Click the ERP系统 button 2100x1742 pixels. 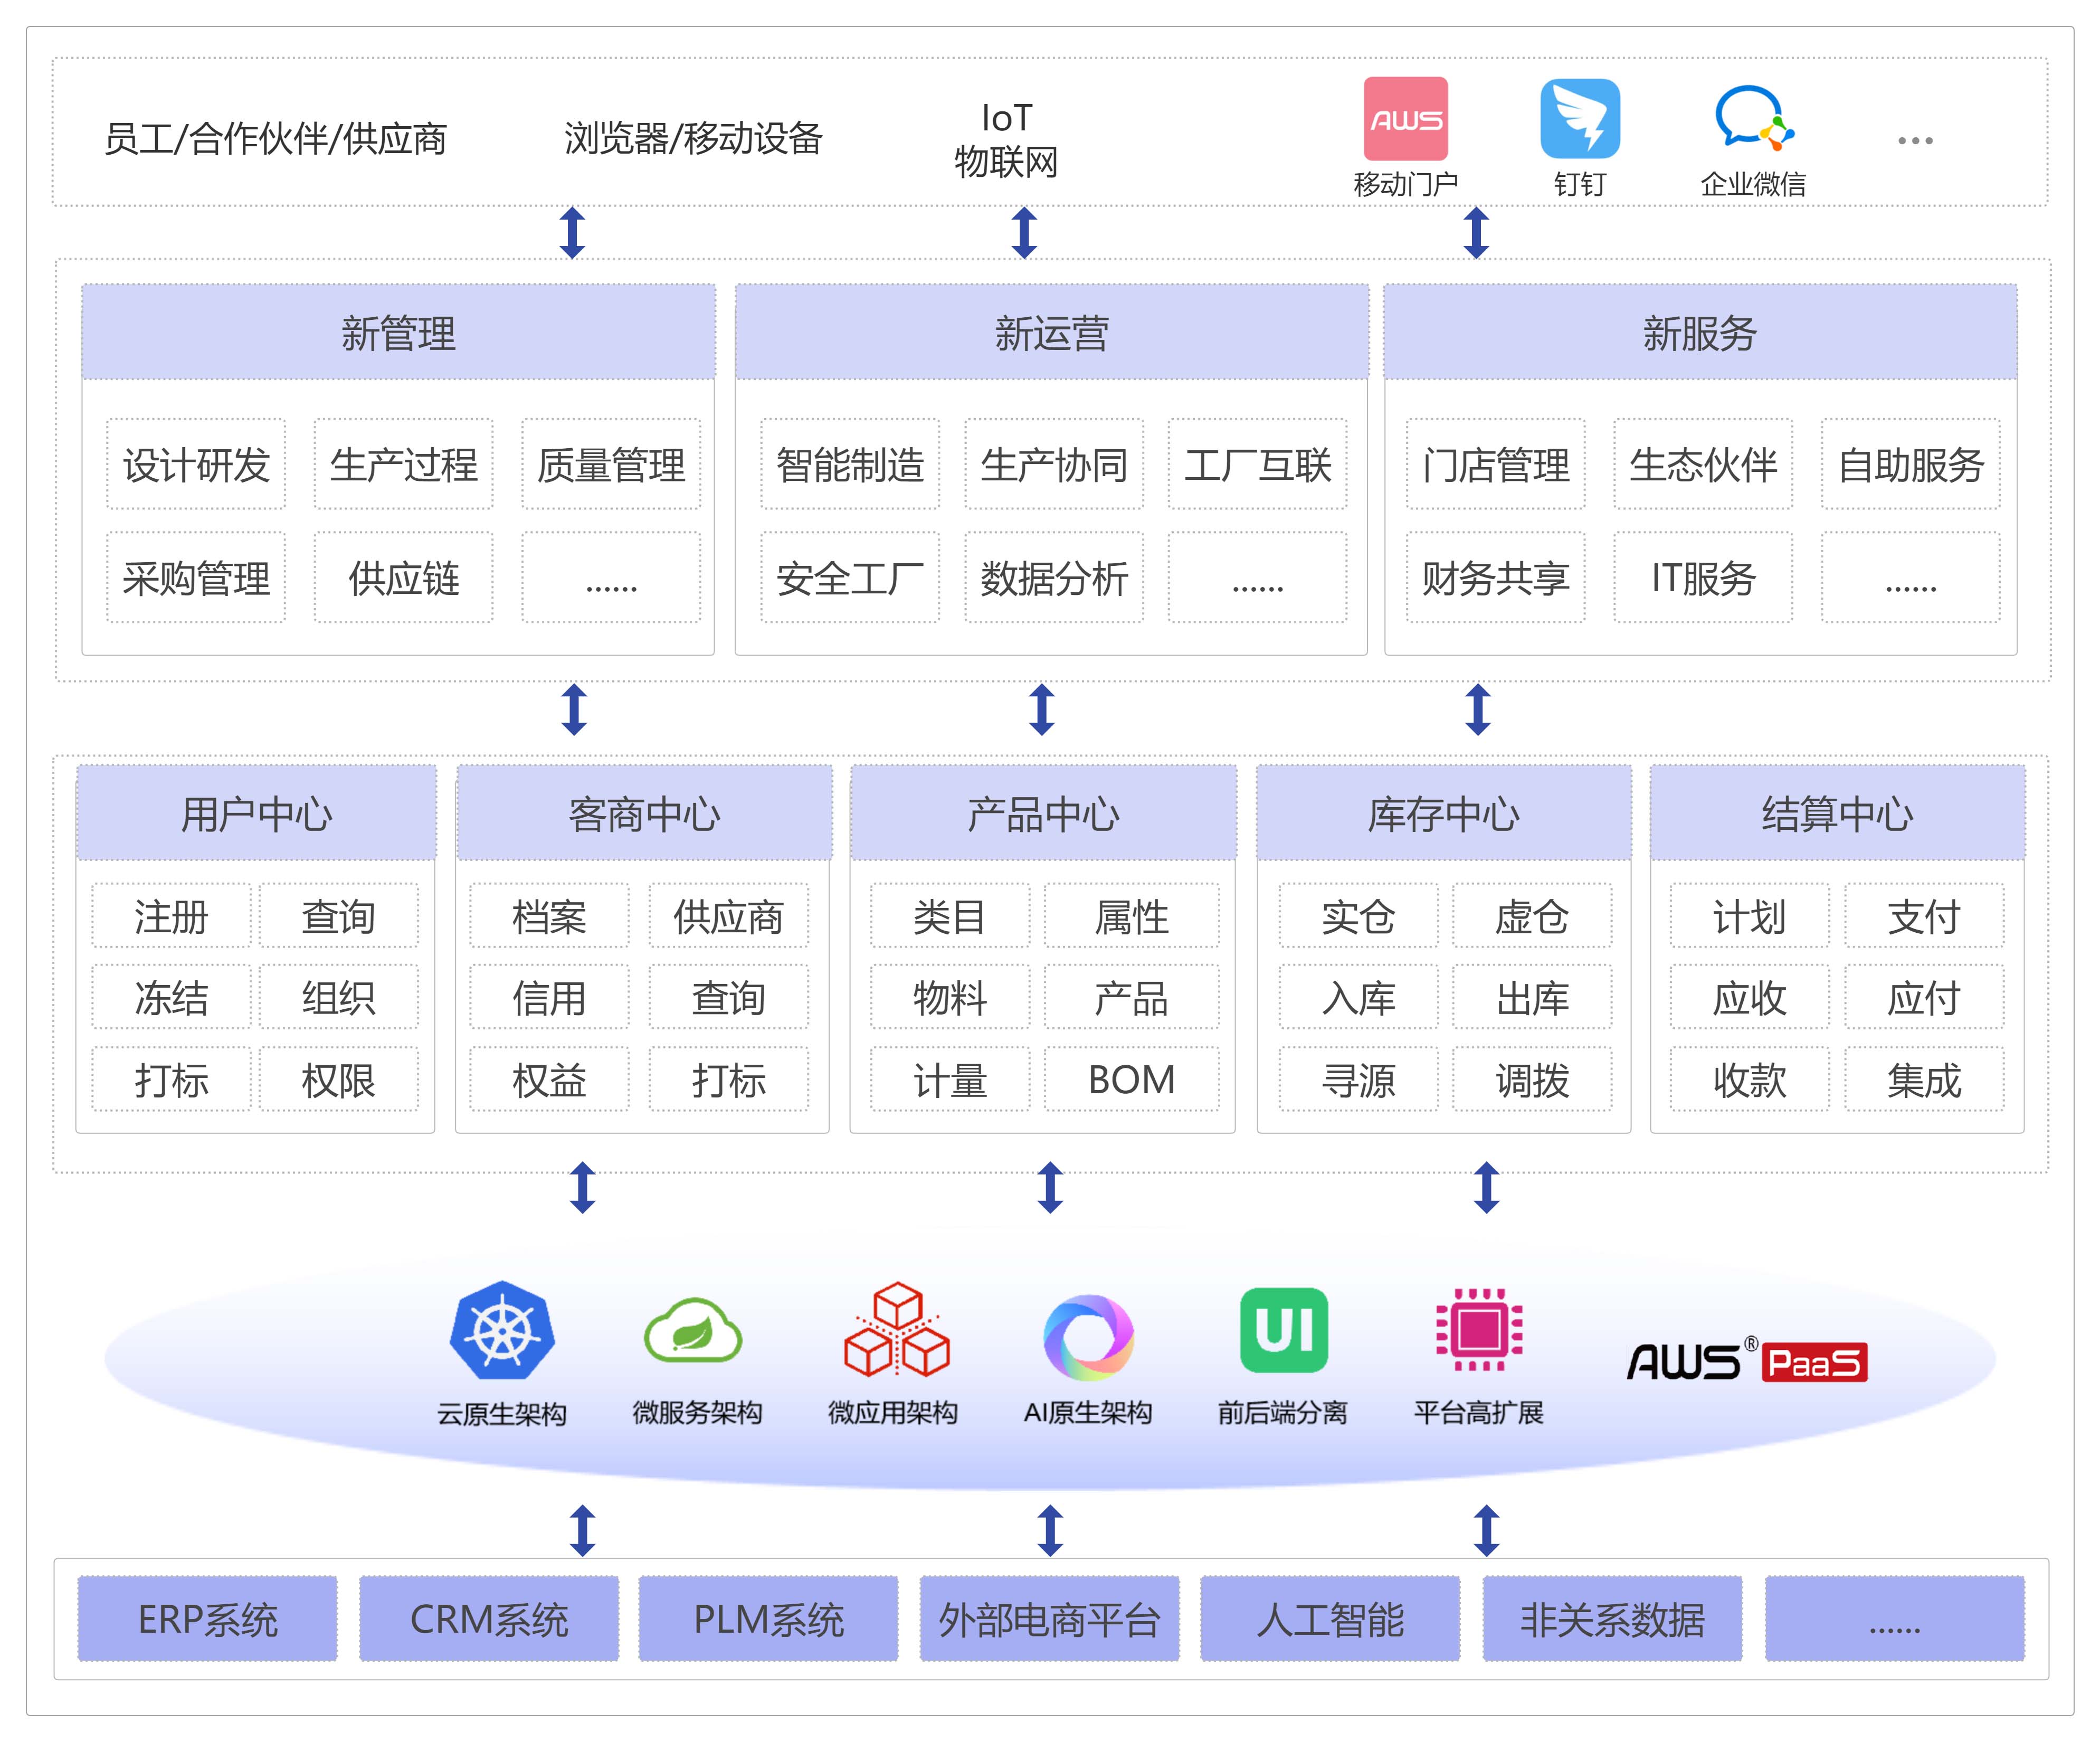point(207,1619)
